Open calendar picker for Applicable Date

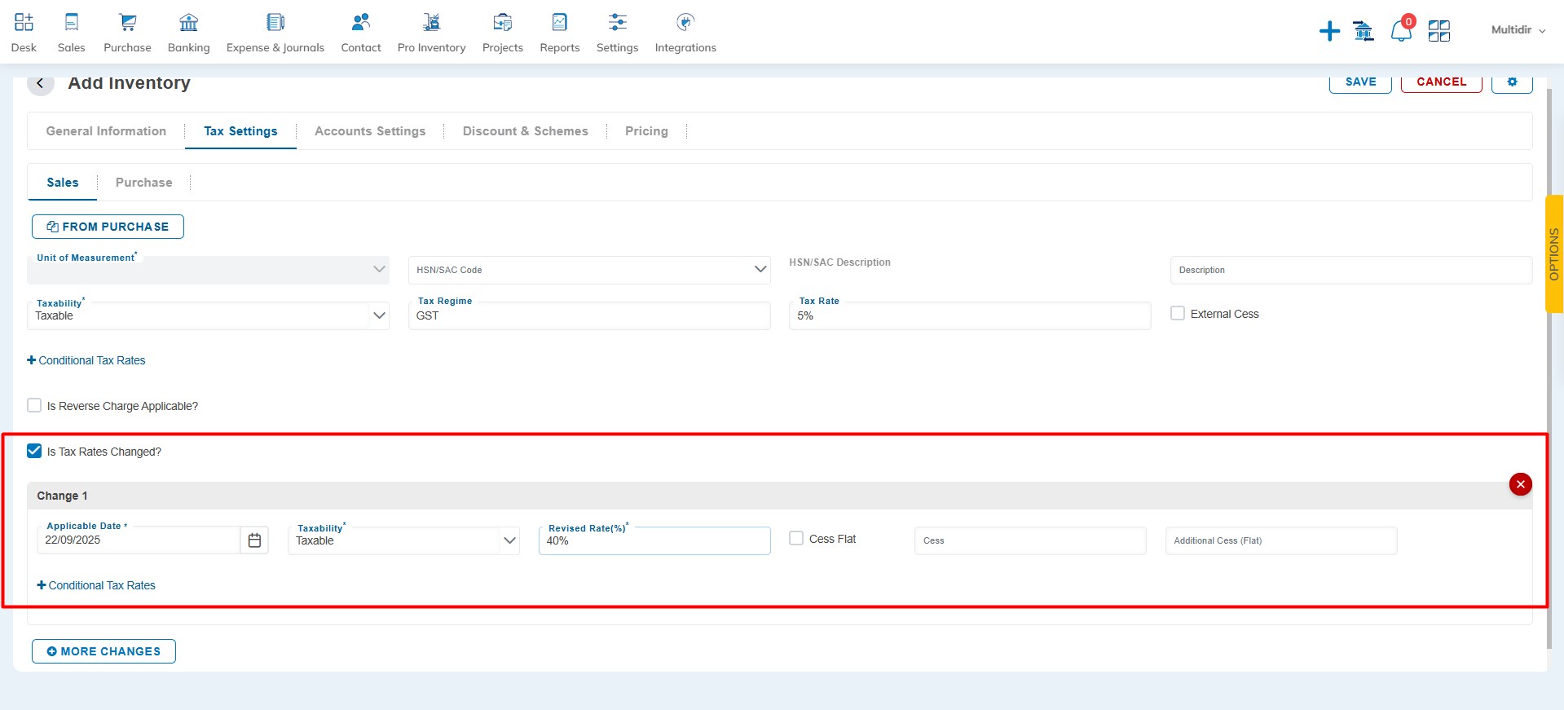[x=254, y=540]
